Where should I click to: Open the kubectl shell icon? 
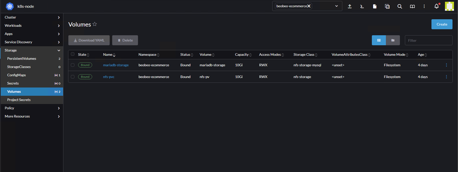click(x=362, y=6)
